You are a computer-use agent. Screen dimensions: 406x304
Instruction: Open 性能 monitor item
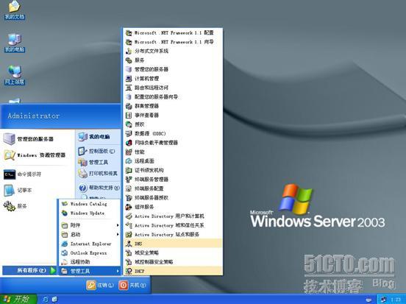172,152
